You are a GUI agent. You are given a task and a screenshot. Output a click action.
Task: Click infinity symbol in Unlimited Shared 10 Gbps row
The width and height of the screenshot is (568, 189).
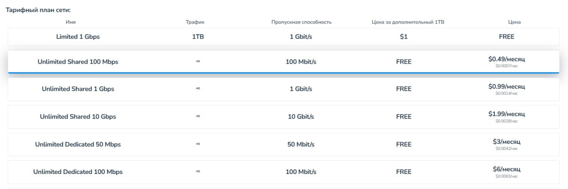198,117
